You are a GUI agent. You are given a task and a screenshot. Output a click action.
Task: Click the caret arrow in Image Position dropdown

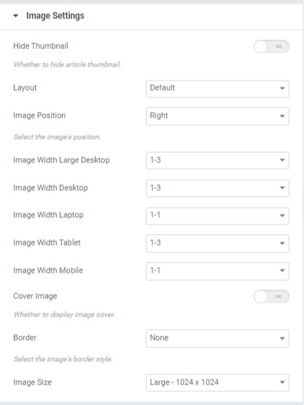(x=282, y=116)
